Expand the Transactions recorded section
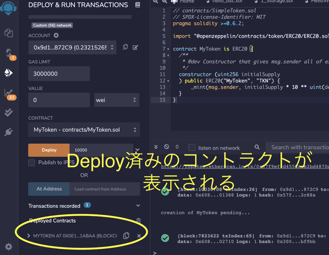This screenshot has width=329, height=255. (x=138, y=206)
